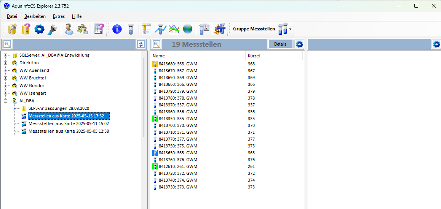Select row 8413750: 375. GWM

178,146
